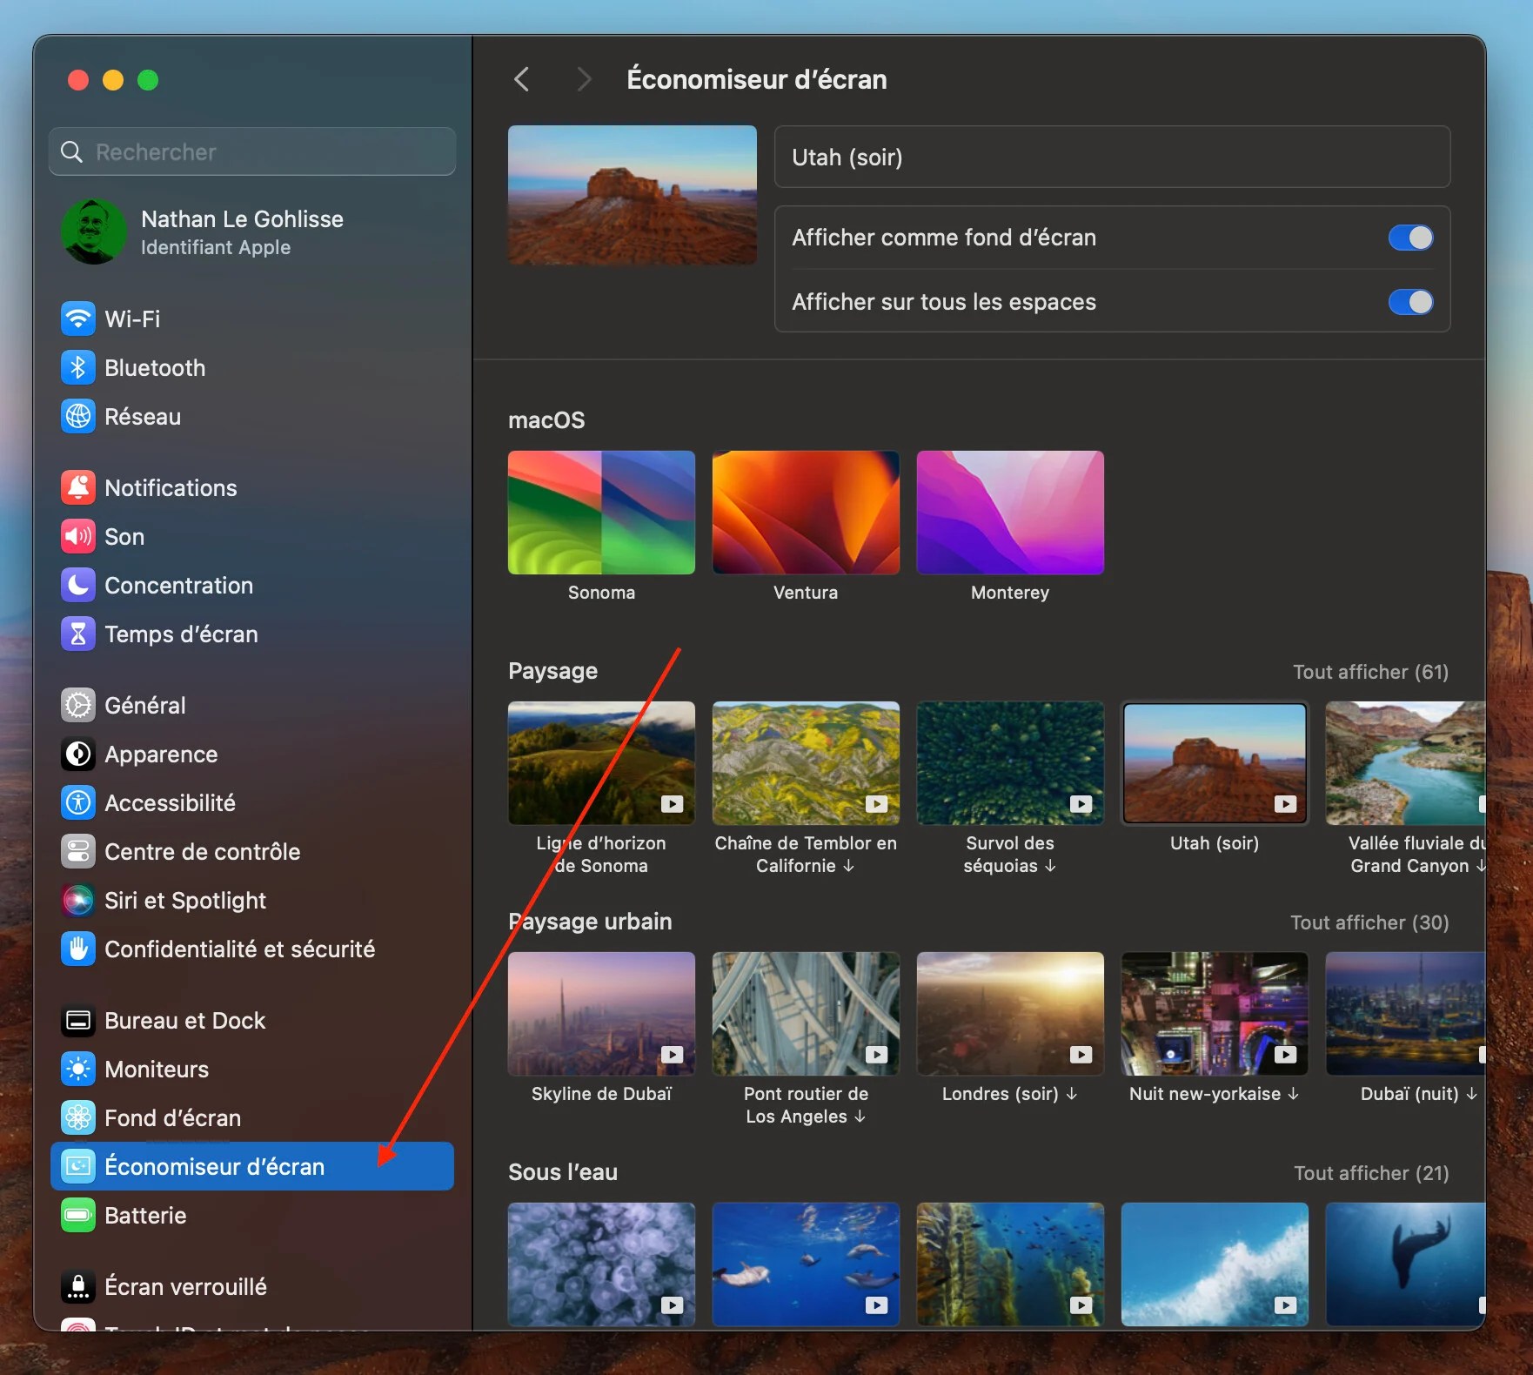This screenshot has width=1533, height=1375.
Task: Click the Centre de contrôle icon
Action: coord(78,851)
